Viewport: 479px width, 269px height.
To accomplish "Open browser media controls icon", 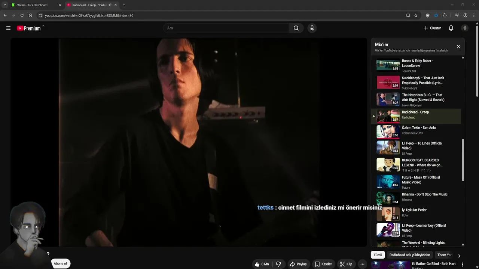I will tap(457, 15).
